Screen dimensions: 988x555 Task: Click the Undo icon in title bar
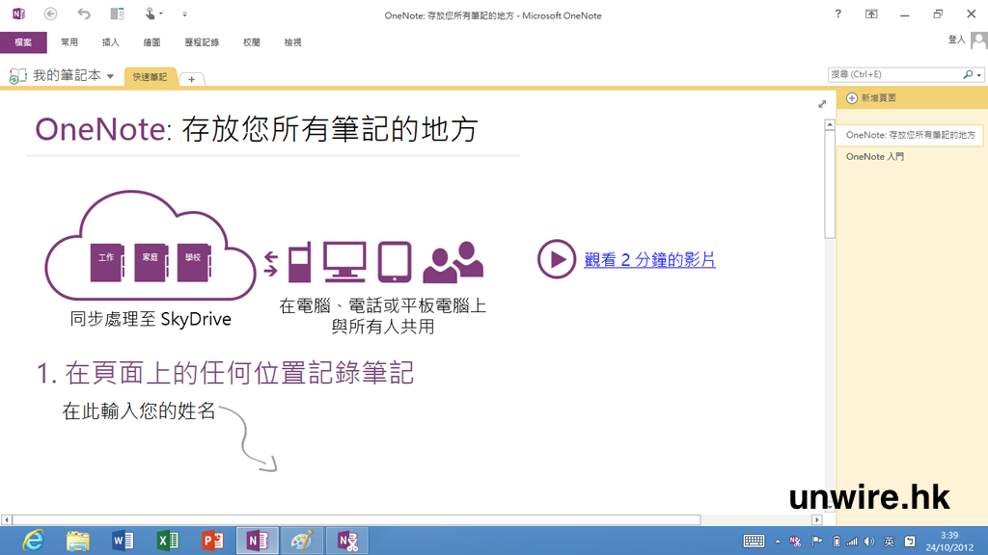pyautogui.click(x=84, y=14)
